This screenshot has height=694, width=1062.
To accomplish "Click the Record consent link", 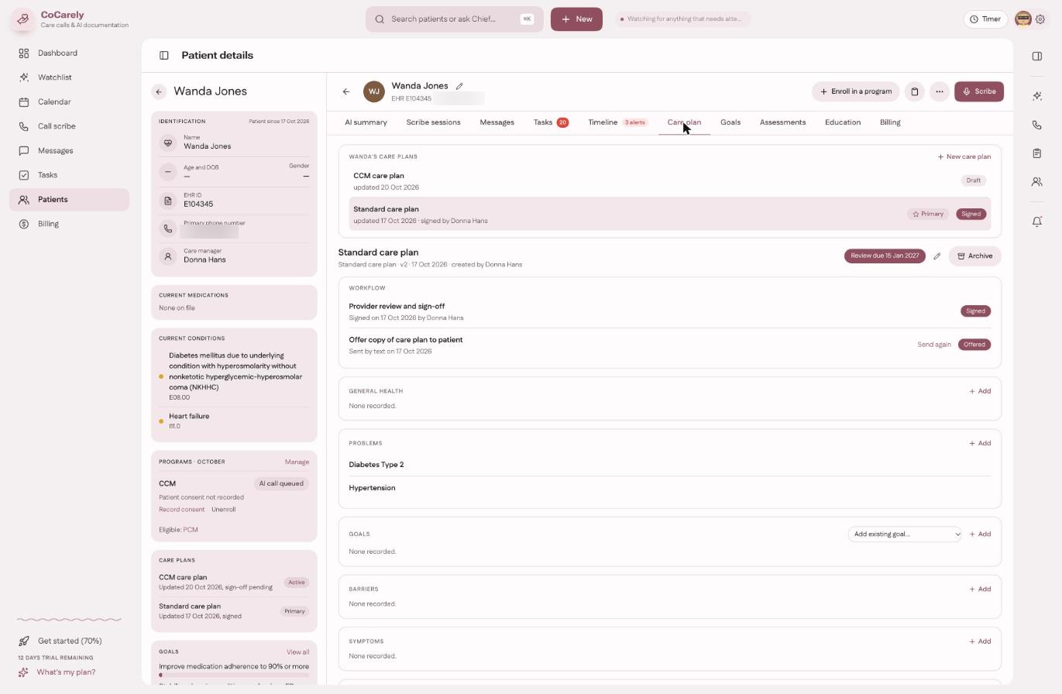I will (x=181, y=510).
